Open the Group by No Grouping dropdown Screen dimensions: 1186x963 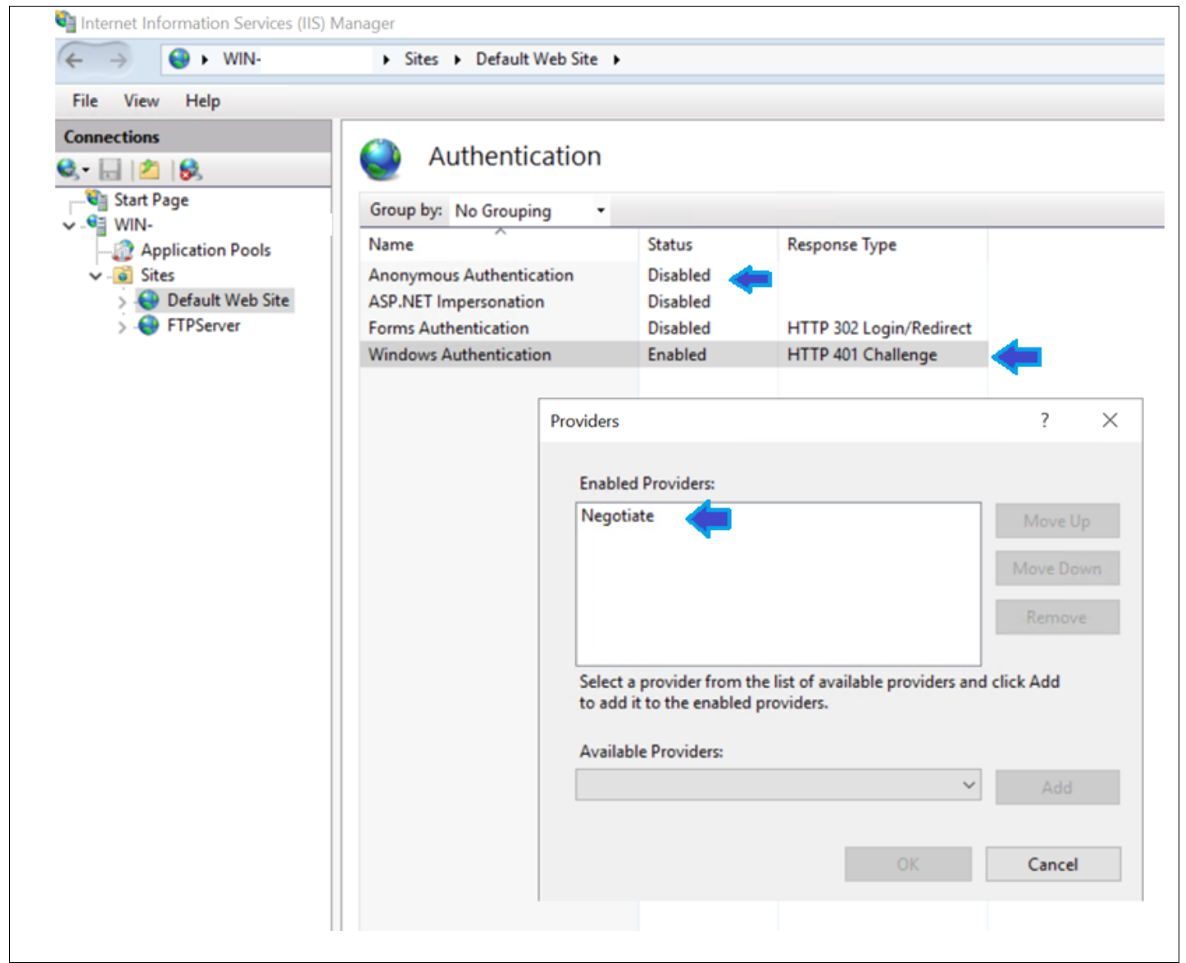600,211
